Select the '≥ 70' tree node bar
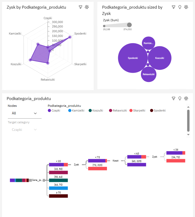195x217 pixels. (x=58, y=196)
